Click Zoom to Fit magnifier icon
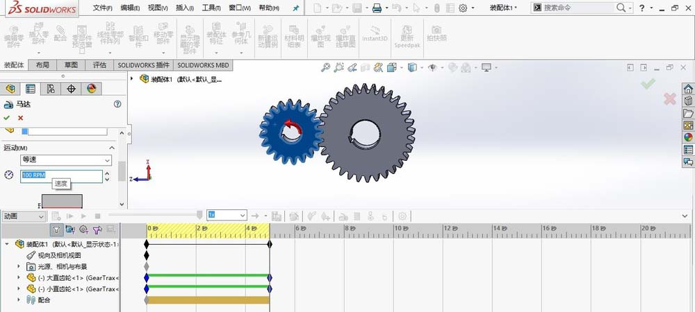This screenshot has width=695, height=312. tap(326, 68)
